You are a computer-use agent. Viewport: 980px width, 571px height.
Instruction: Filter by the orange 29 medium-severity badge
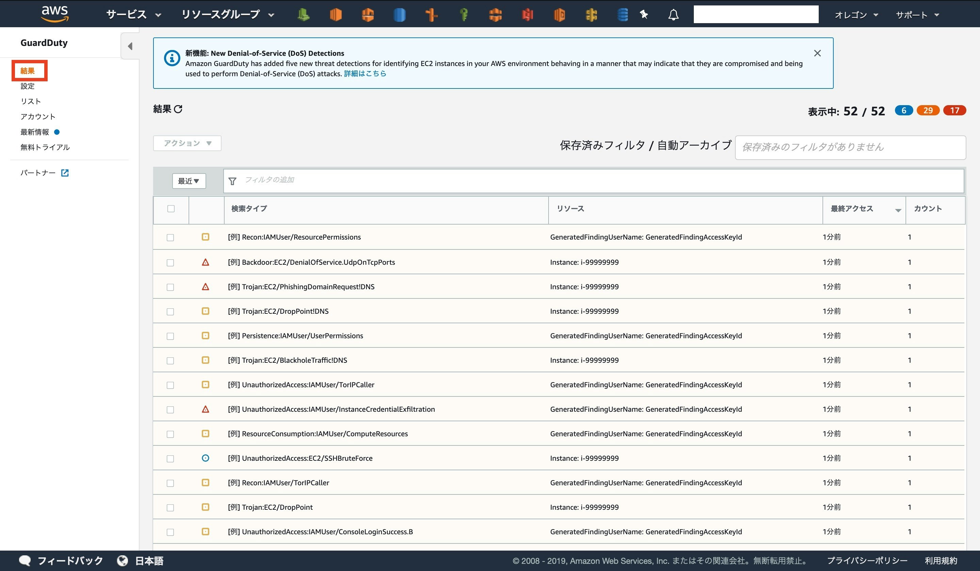928,111
